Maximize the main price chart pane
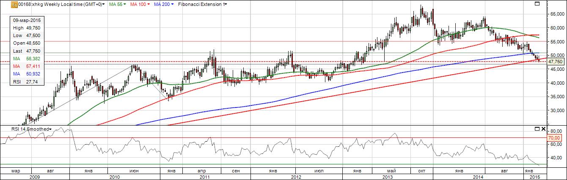 [537, 4]
